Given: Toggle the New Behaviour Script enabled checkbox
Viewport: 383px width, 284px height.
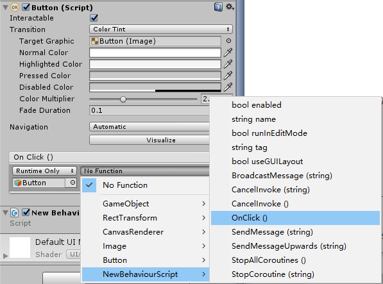Looking at the screenshot, I should 26,212.
